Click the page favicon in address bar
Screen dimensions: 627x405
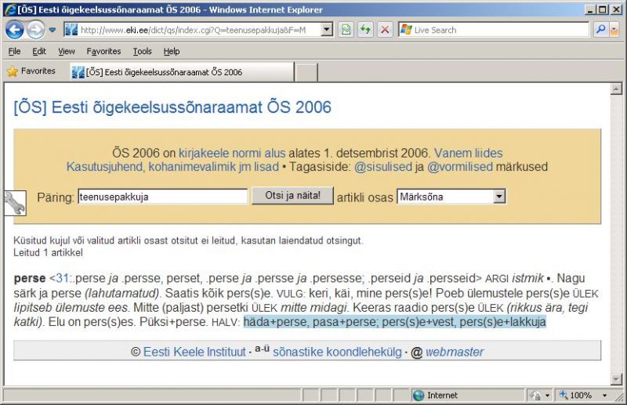click(71, 30)
